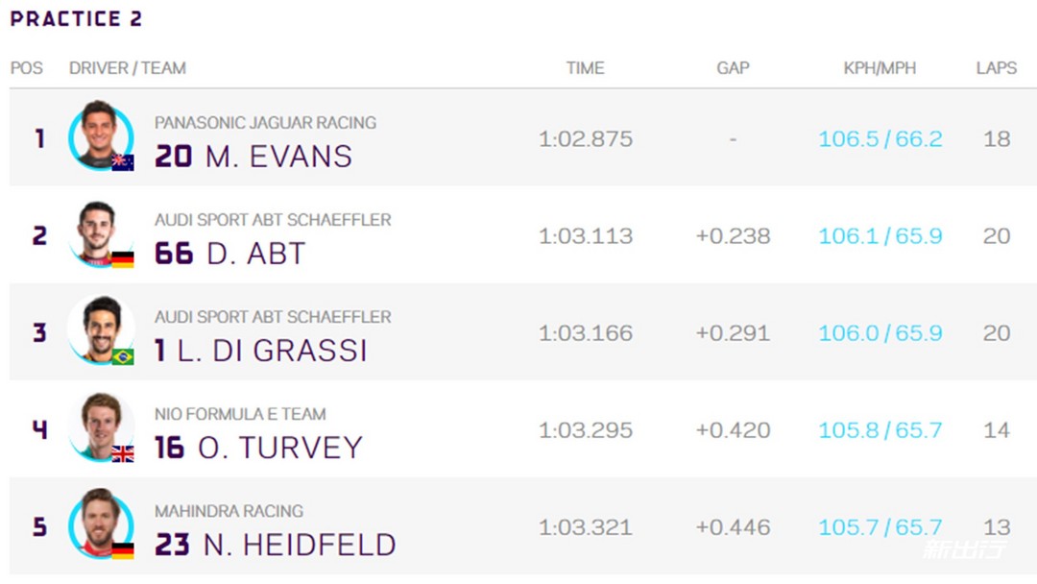Click N. Heidfeld driver portrait
1037x584 pixels.
click(x=101, y=523)
